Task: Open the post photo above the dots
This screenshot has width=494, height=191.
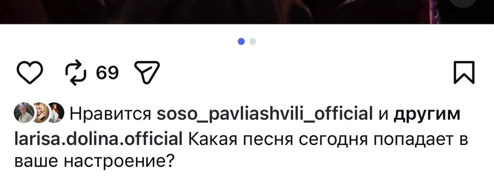Action: pyautogui.click(x=247, y=12)
